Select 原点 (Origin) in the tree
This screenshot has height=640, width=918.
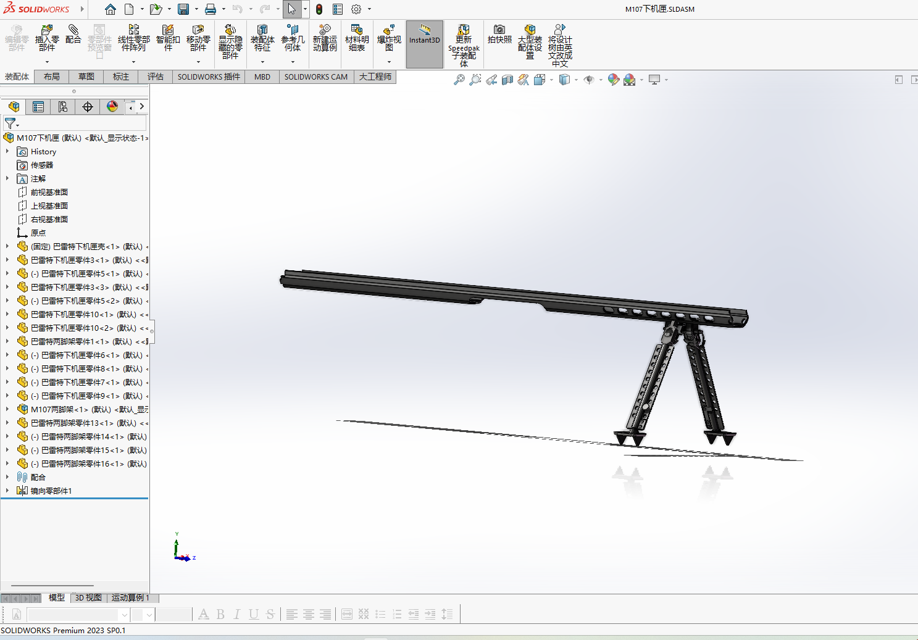38,233
